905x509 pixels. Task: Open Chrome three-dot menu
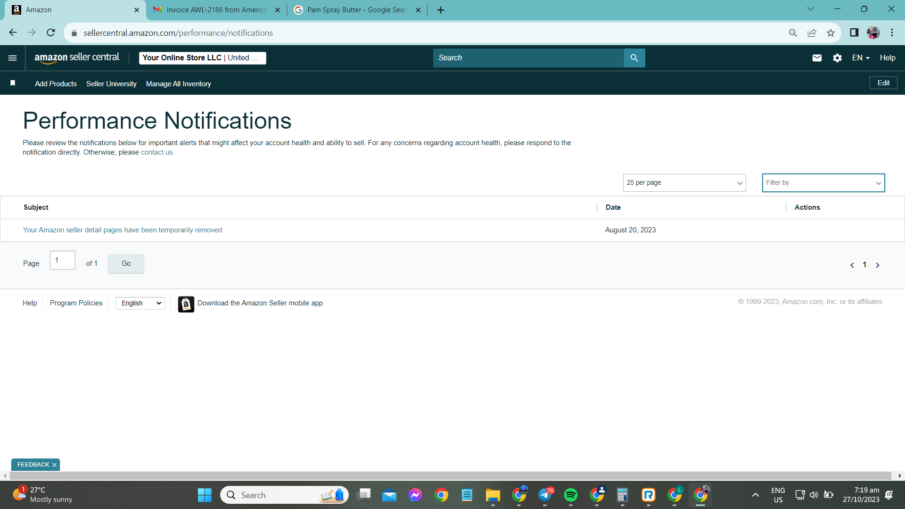coord(892,33)
